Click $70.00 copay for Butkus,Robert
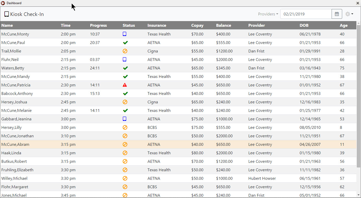Image resolution: width=361 pixels, height=198 pixels. coord(197,161)
